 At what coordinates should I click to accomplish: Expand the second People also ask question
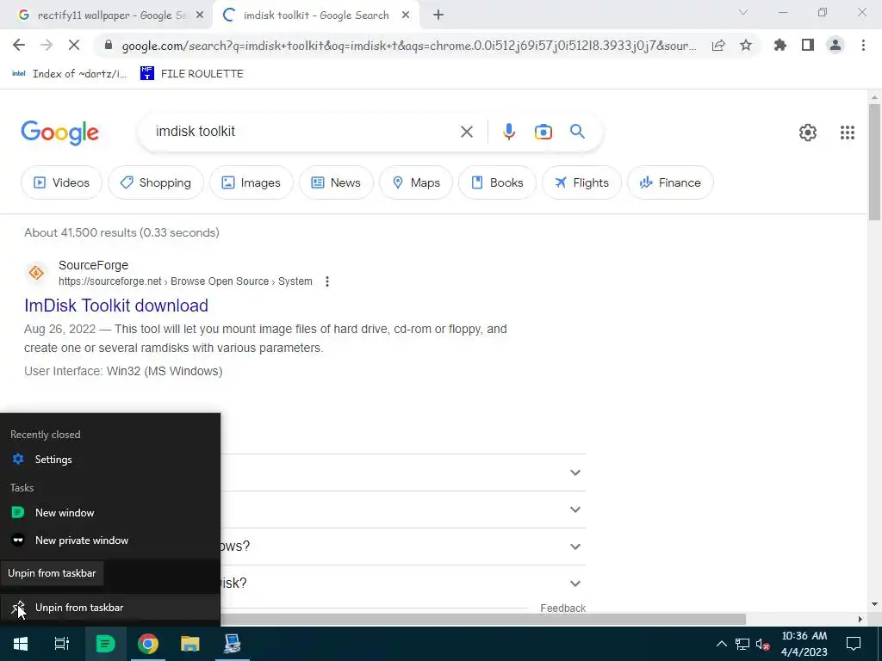coord(575,510)
